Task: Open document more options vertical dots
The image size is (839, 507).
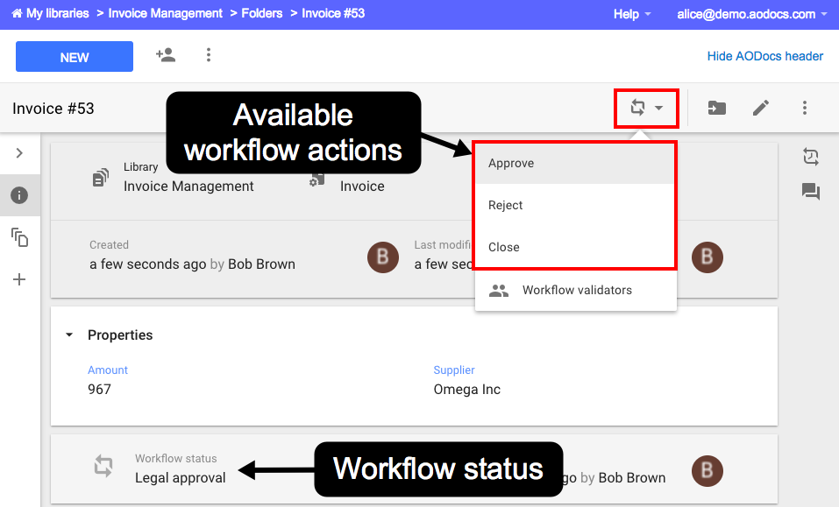Action: pyautogui.click(x=804, y=108)
